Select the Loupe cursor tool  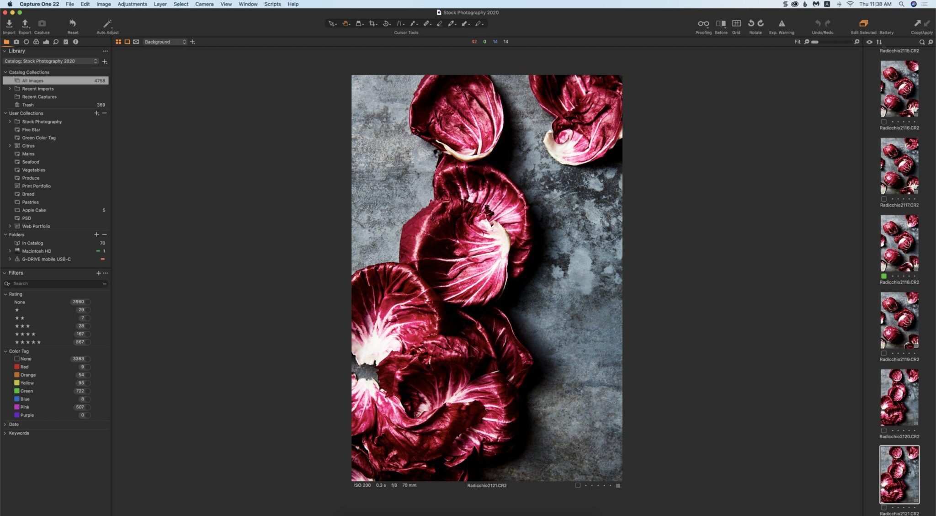point(359,23)
